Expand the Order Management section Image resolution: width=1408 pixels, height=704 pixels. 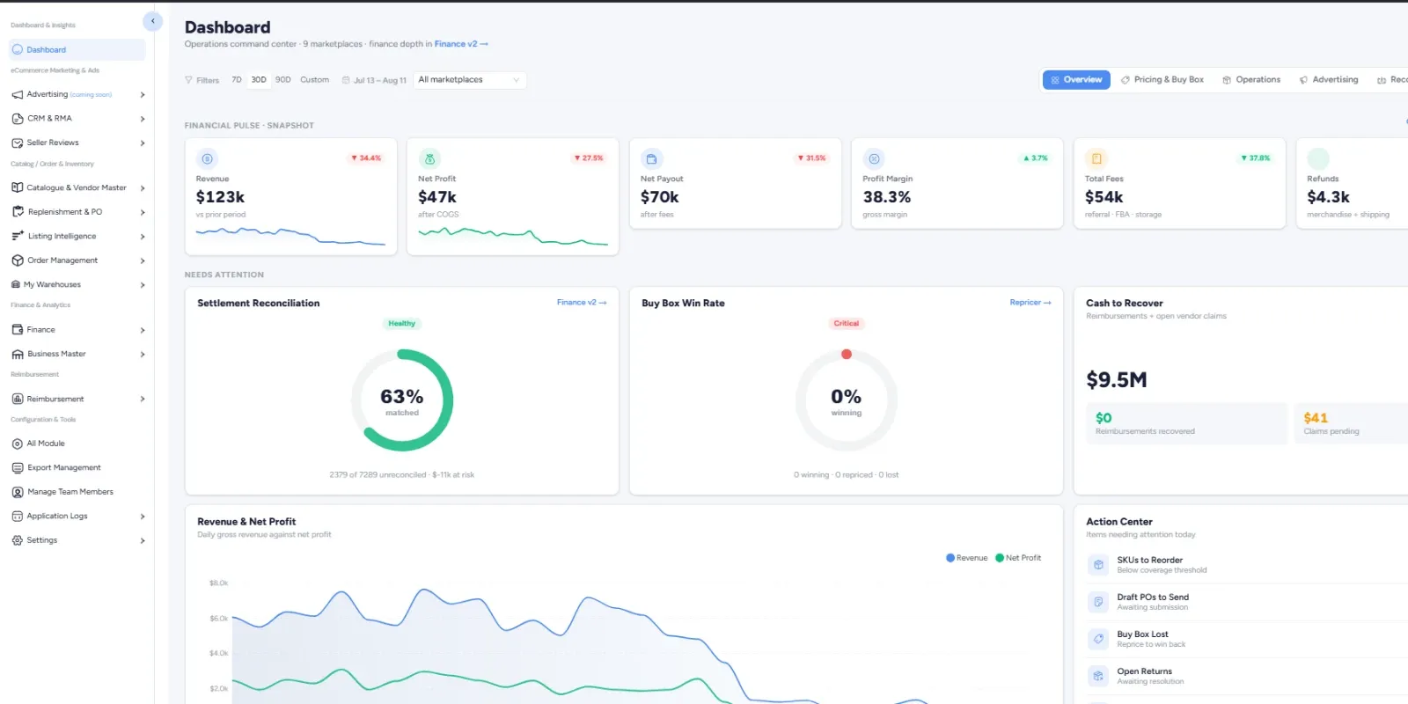[143, 260]
